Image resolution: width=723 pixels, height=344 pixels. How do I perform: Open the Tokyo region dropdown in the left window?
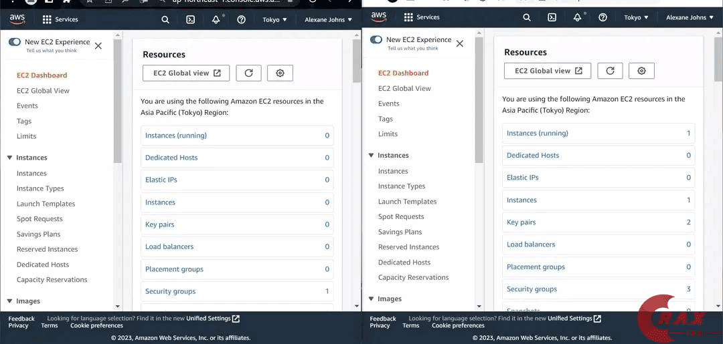coord(274,20)
